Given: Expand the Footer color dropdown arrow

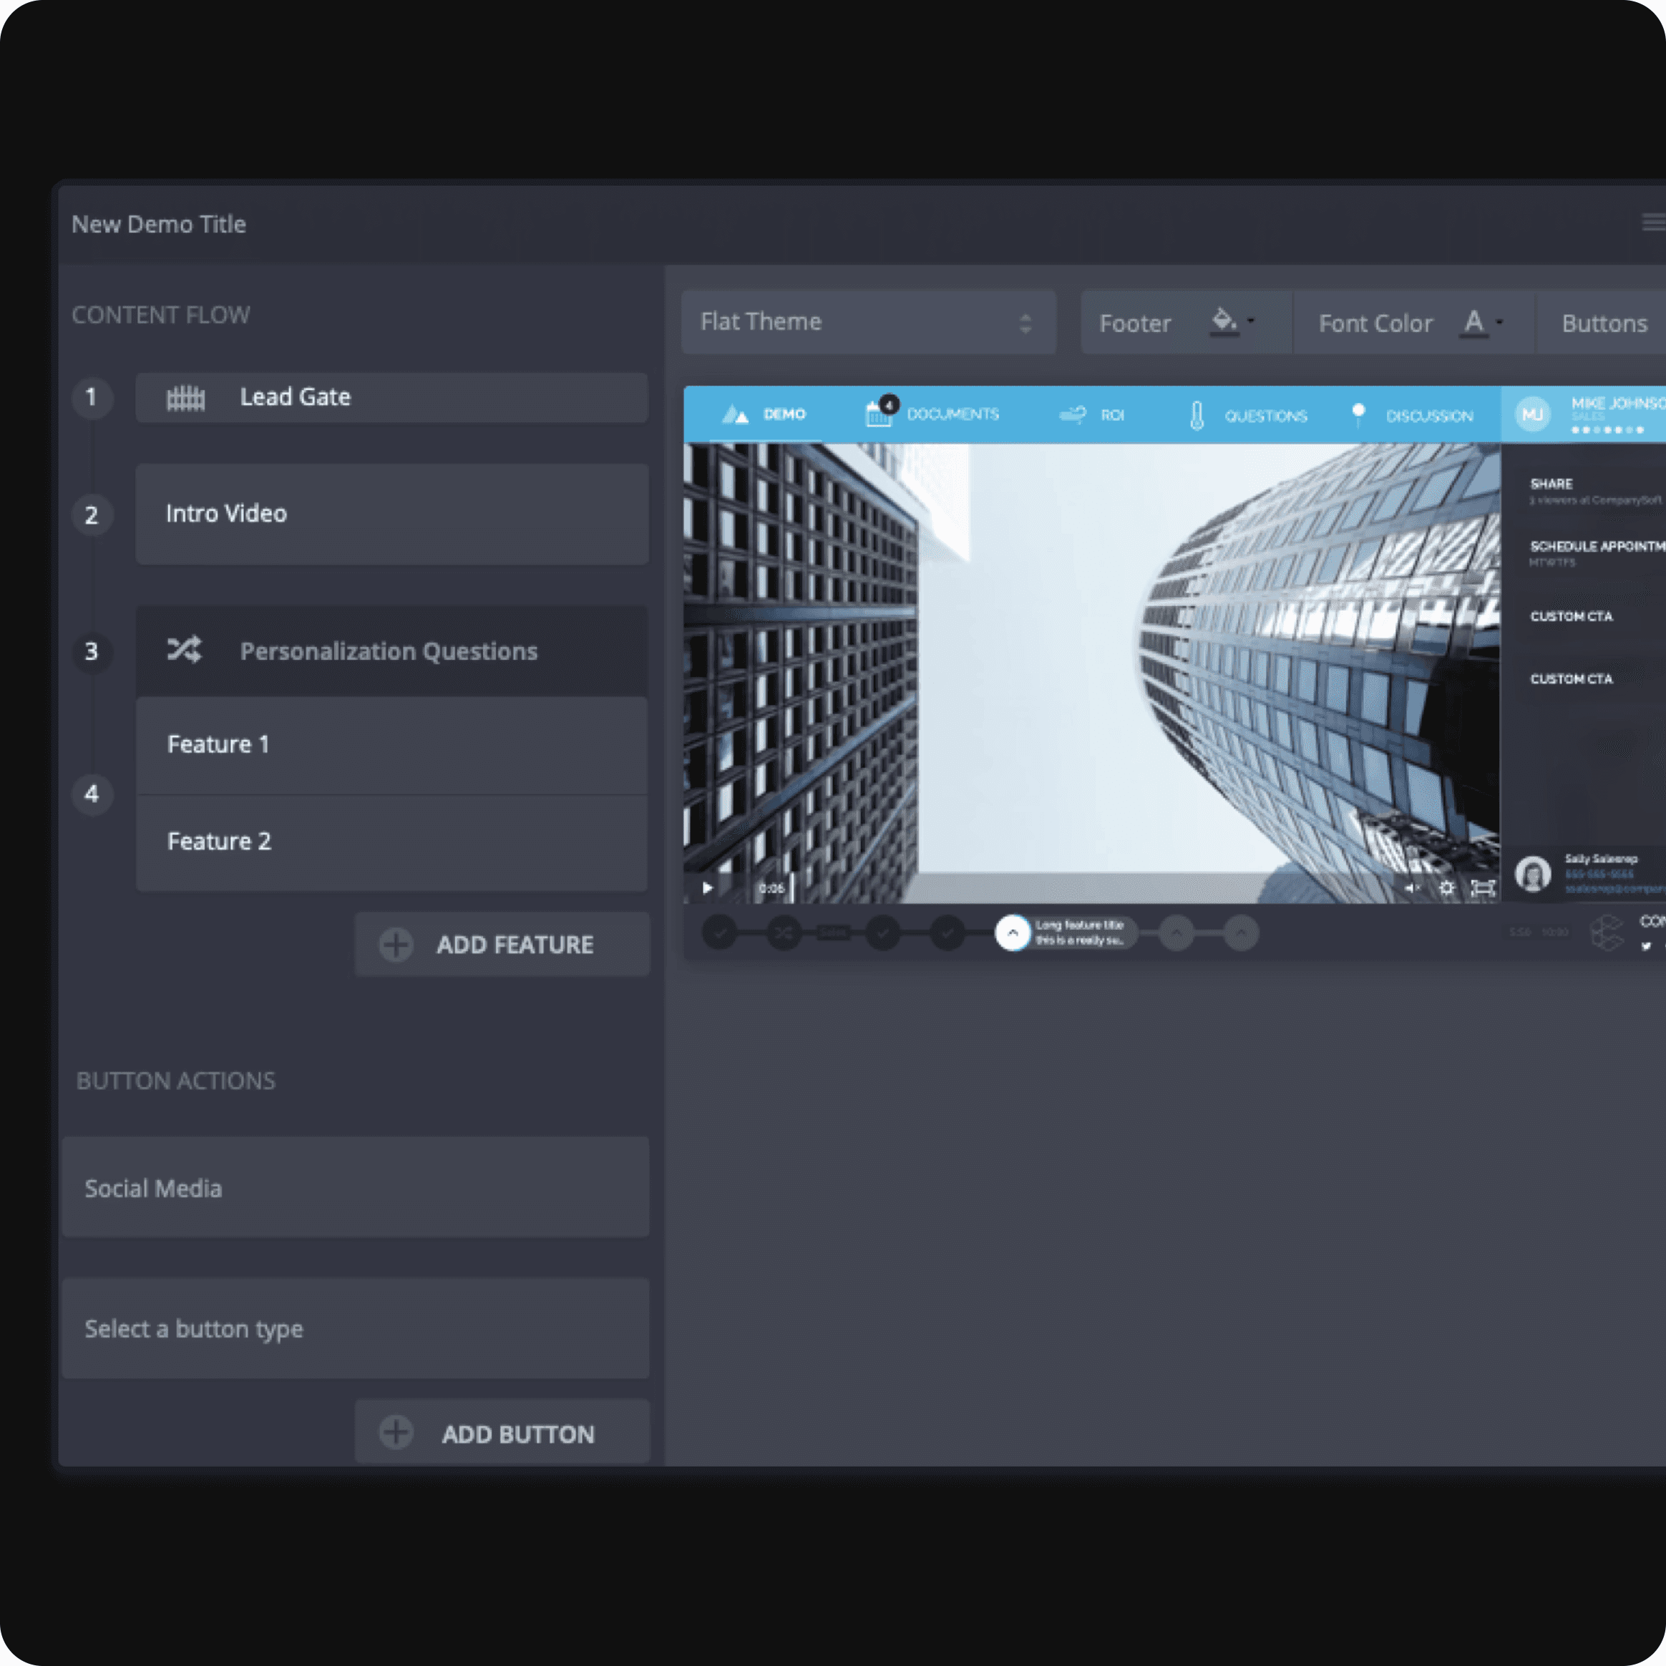Looking at the screenshot, I should pyautogui.click(x=1251, y=321).
